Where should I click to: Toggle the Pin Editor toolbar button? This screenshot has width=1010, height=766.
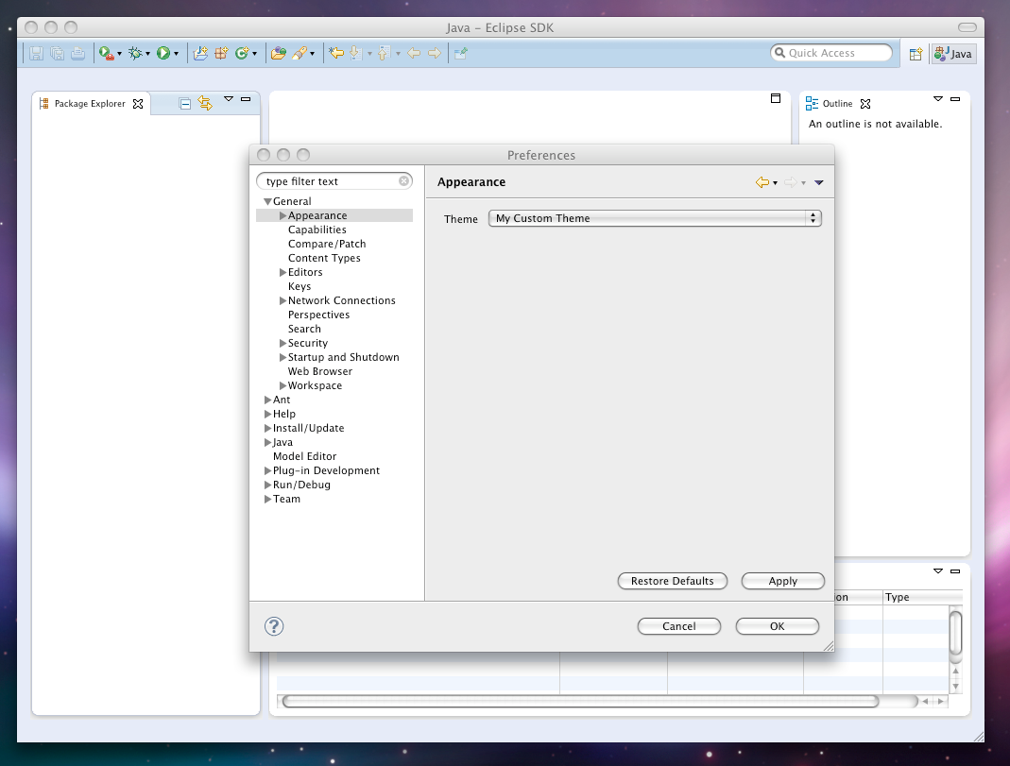point(460,54)
